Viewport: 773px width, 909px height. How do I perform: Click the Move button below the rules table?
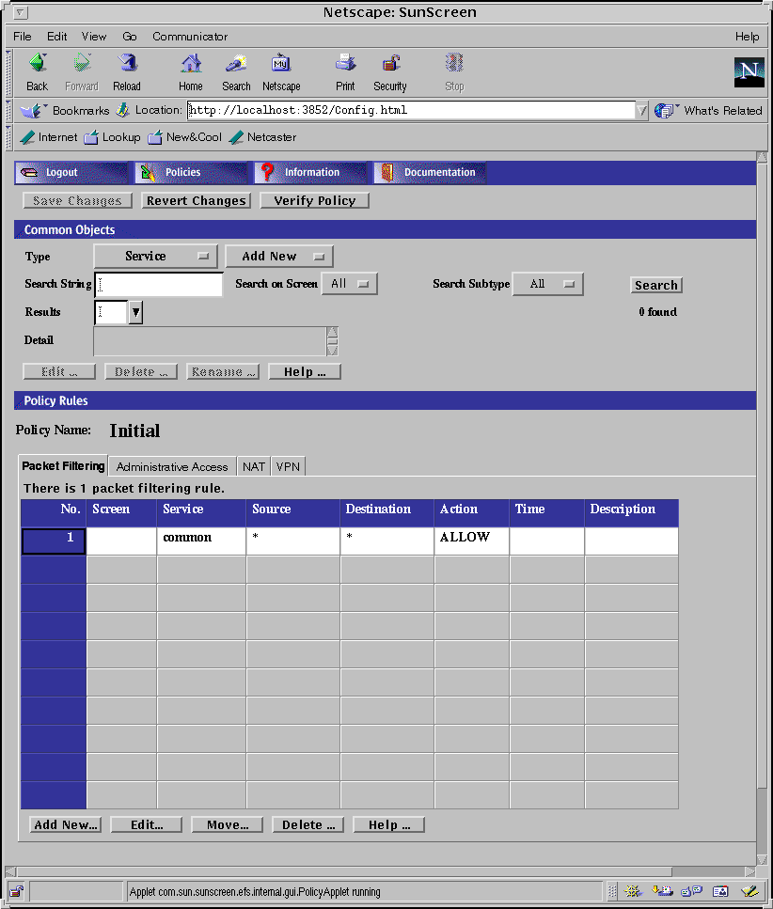(x=228, y=825)
